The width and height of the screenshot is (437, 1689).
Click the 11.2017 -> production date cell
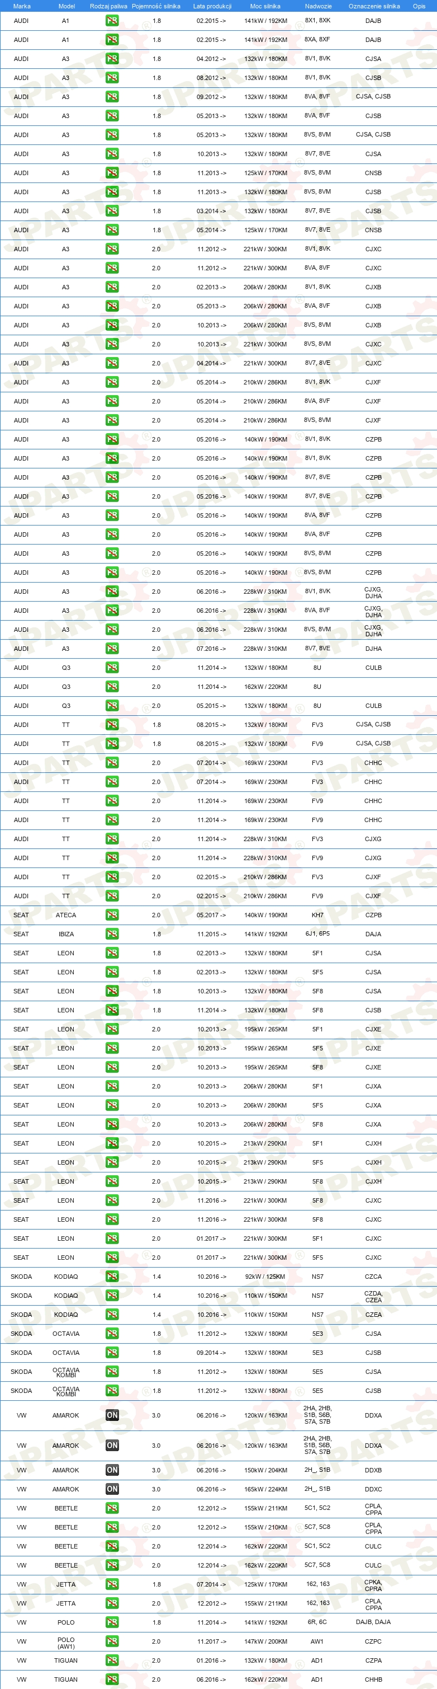[212, 1641]
